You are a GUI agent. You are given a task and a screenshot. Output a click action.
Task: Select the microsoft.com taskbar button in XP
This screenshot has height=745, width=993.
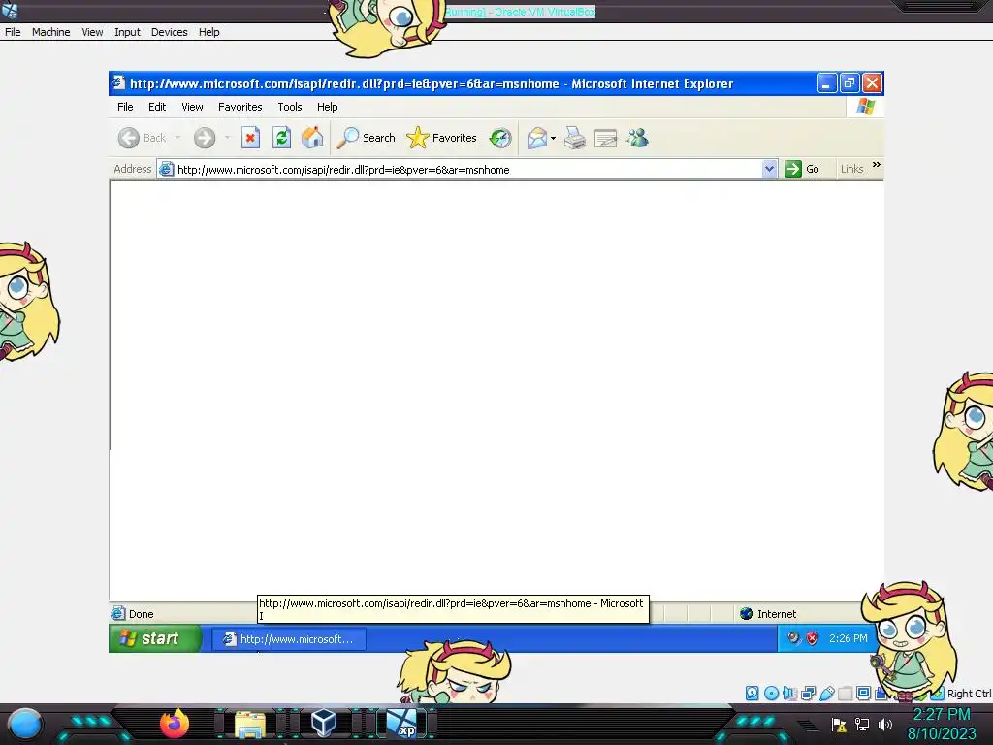pos(288,639)
